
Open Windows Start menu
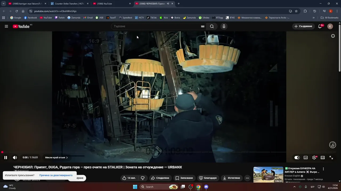click(x=135, y=187)
